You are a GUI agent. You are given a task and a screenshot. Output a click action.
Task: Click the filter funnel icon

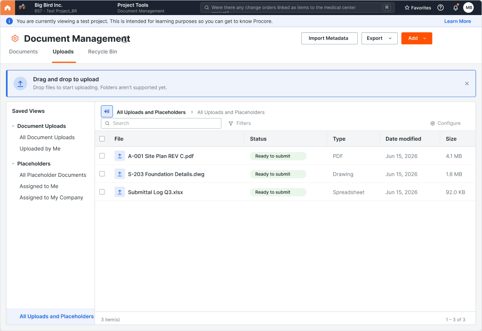(231, 124)
